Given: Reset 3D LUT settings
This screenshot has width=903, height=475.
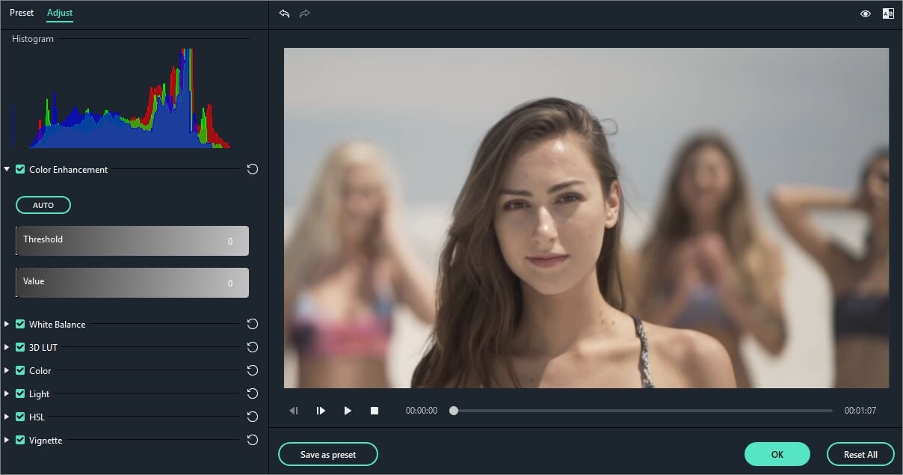Looking at the screenshot, I should tap(253, 347).
